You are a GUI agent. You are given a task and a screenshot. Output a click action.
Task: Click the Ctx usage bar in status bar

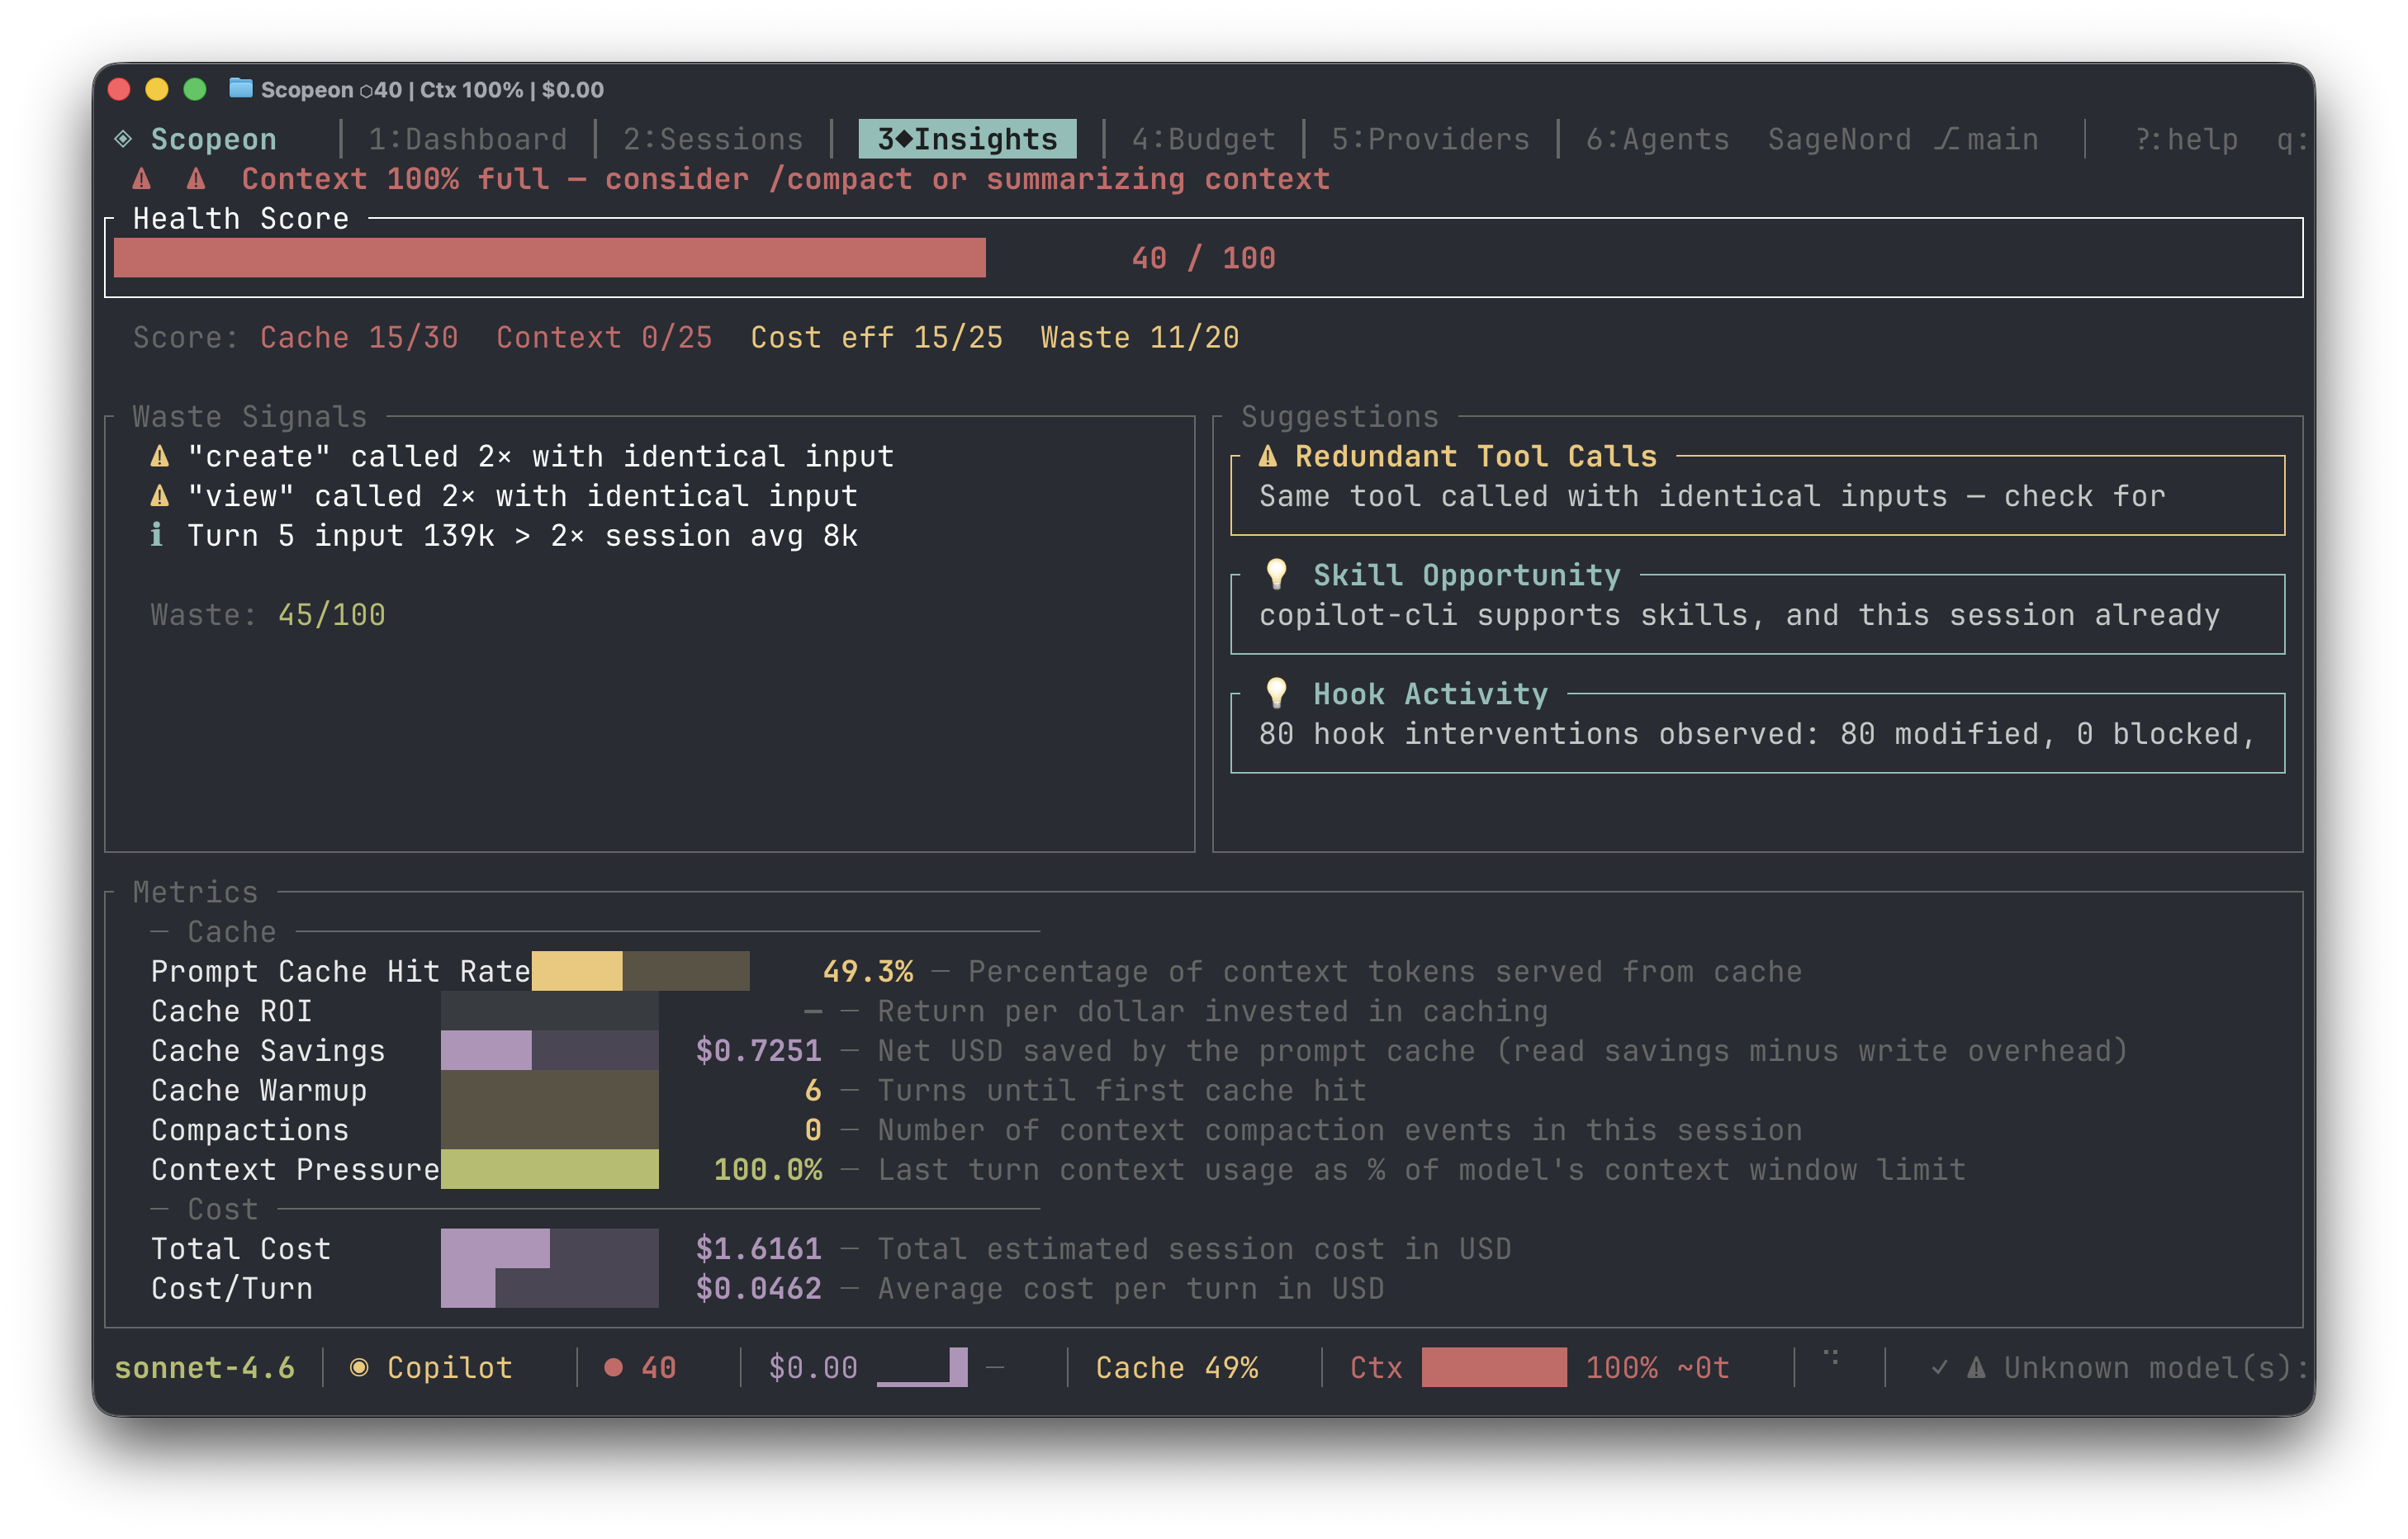pos(1493,1367)
